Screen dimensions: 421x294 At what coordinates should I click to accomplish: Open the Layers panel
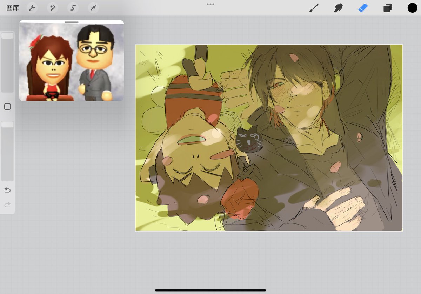388,8
